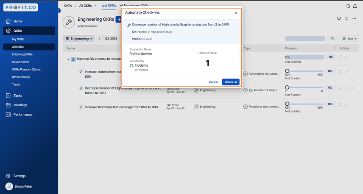Edit the Improve QA process objective
The image size is (363, 194).
point(346,57)
